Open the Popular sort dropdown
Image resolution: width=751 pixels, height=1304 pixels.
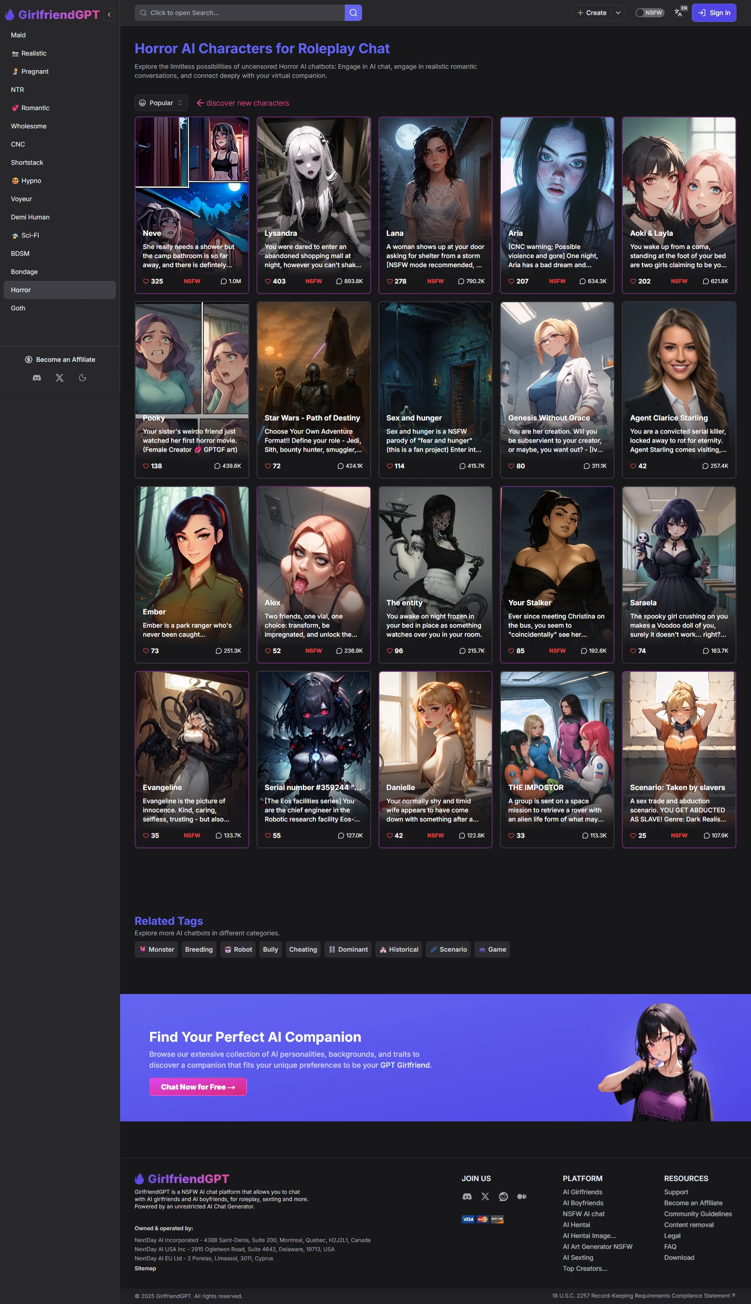coord(161,103)
